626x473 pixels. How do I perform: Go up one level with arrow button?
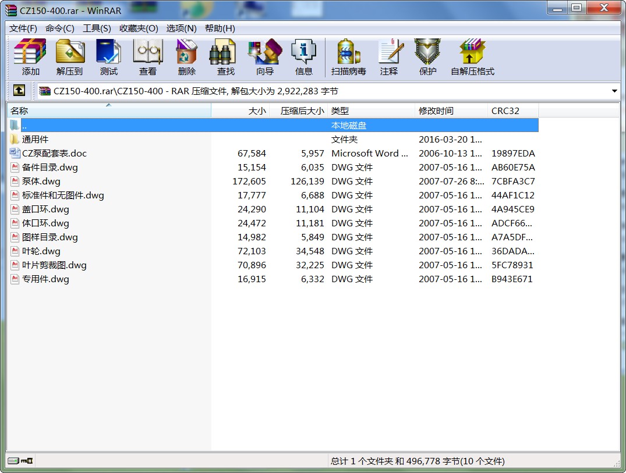[x=19, y=91]
